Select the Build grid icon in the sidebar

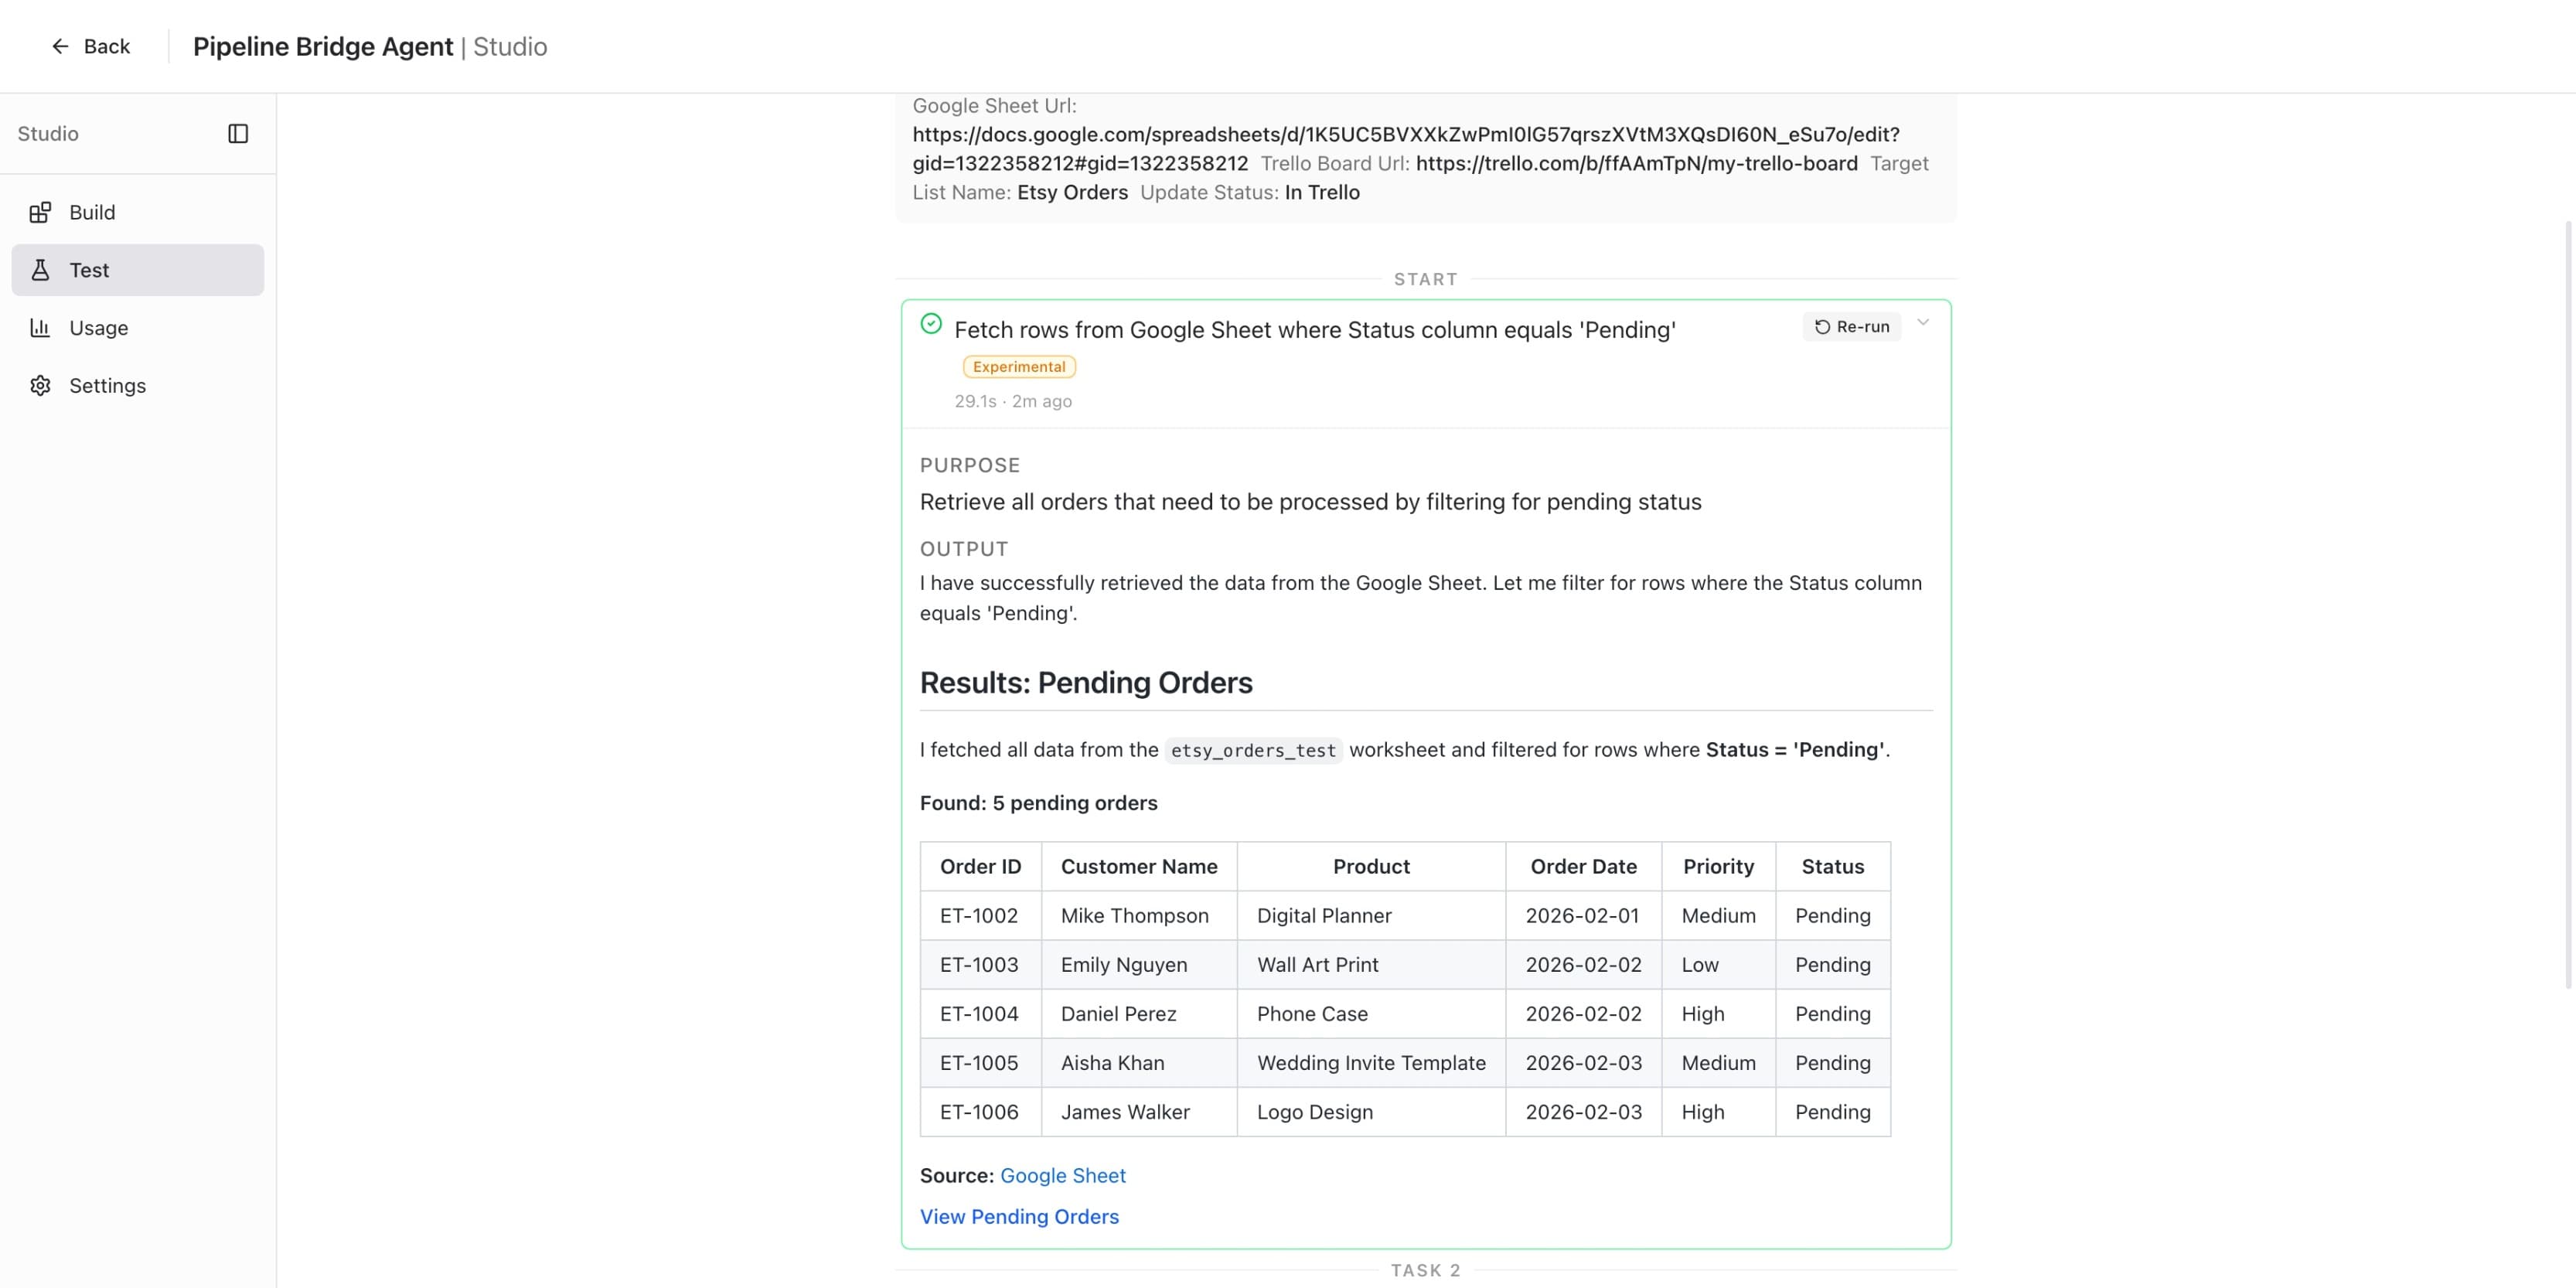pos(41,212)
